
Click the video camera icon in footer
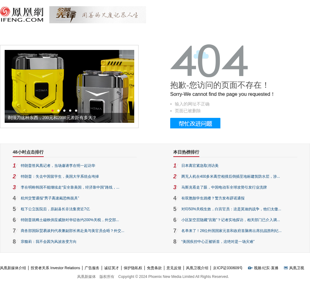point(250,268)
